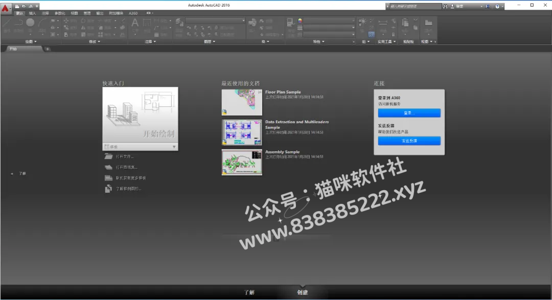Image resolution: width=552 pixels, height=300 pixels.
Task: Click icon beside 联机获取更多样板
Action: point(108,178)
